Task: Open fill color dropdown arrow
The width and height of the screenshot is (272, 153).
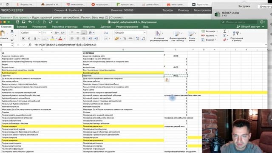Action: [56, 38]
